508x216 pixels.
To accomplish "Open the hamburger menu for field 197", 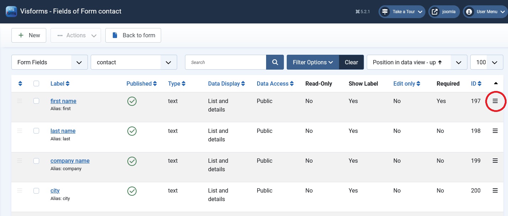I will point(495,101).
